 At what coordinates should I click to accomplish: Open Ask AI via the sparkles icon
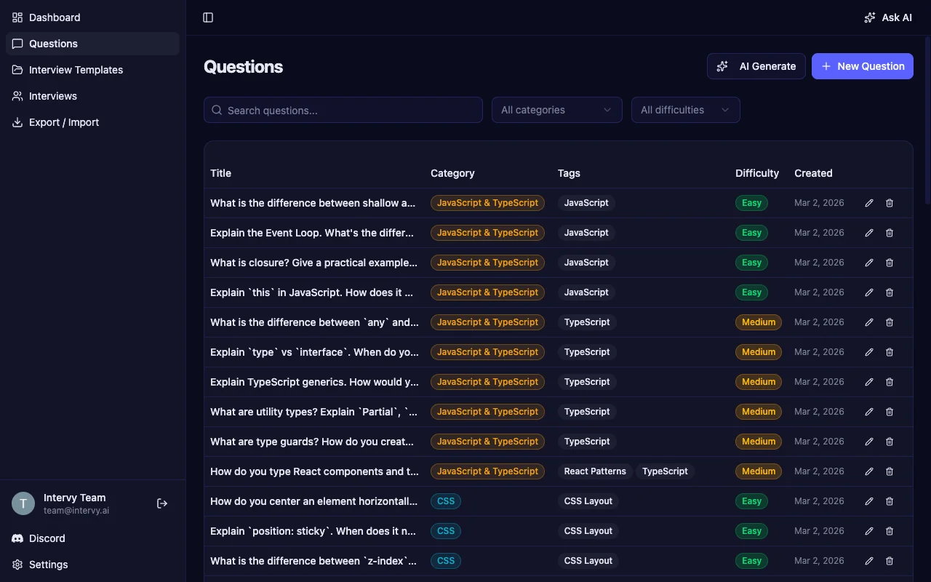coord(870,17)
